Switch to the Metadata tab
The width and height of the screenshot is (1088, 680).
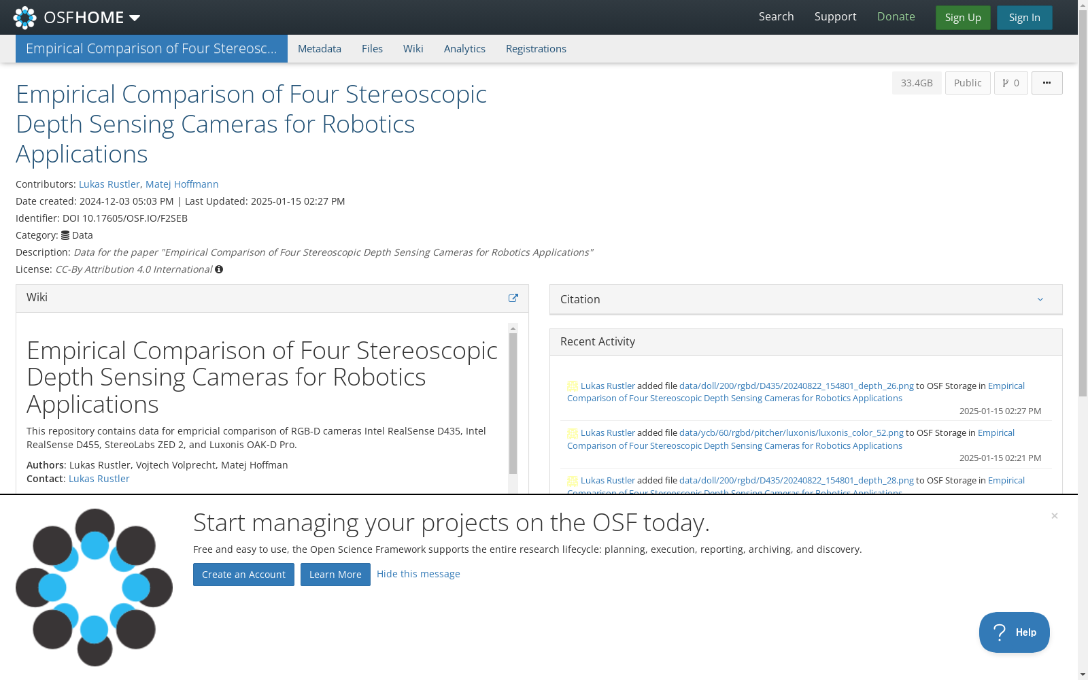320,48
